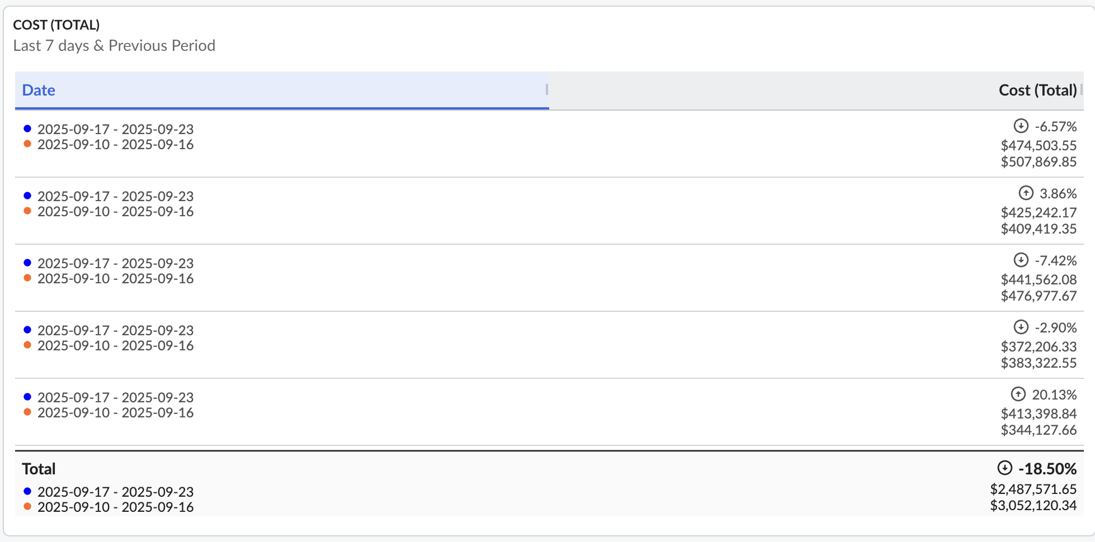
Task: Click the Total row label
Action: [39, 469]
